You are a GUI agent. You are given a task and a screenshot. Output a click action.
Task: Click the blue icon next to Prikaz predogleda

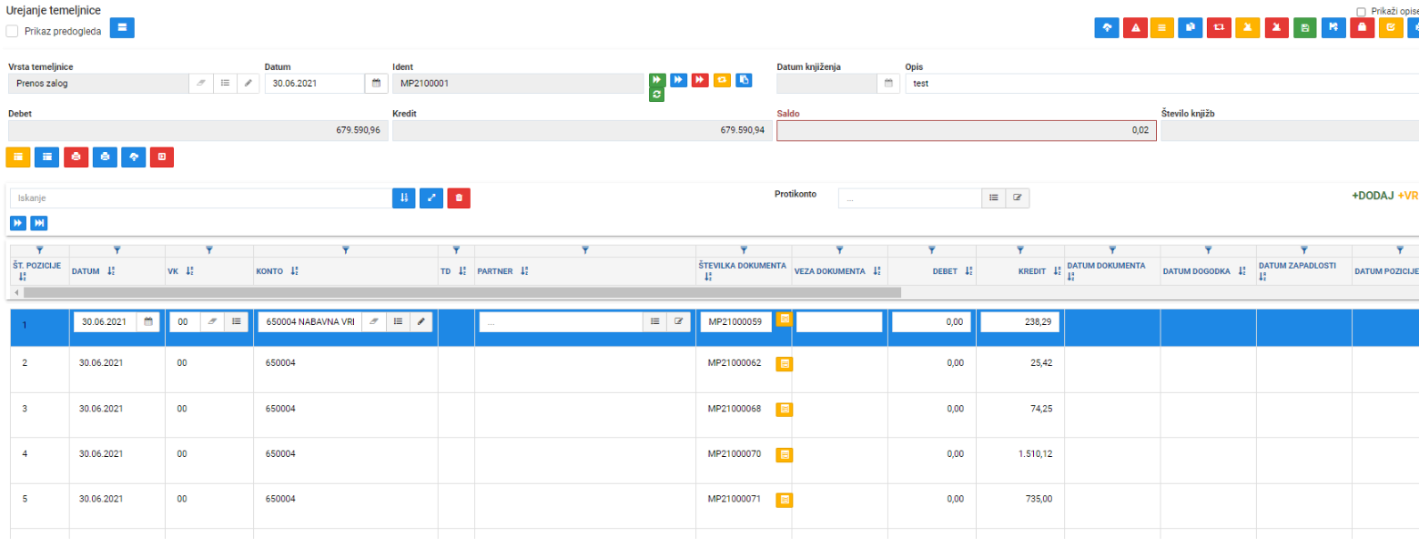click(x=122, y=27)
